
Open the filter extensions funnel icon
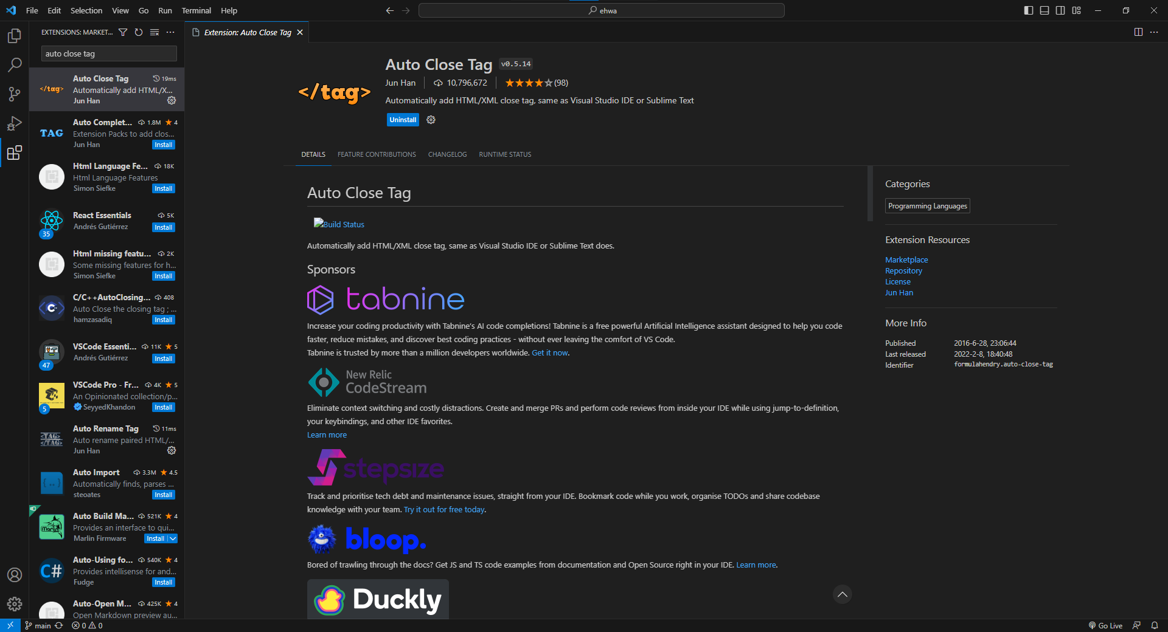123,32
